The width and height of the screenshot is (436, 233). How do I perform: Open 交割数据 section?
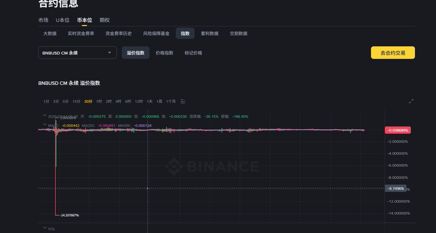[239, 33]
